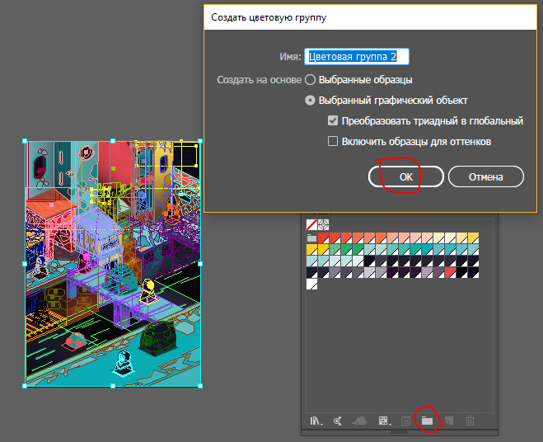Choose the 'Выбранные образцы' radio option
This screenshot has width=543, height=442.
coord(311,80)
